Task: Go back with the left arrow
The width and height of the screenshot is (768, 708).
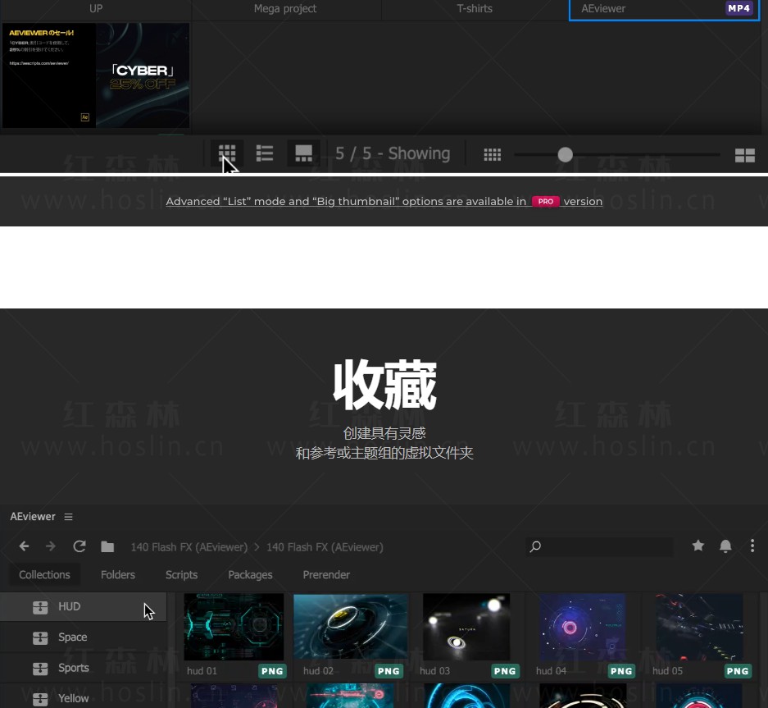Action: click(x=24, y=546)
